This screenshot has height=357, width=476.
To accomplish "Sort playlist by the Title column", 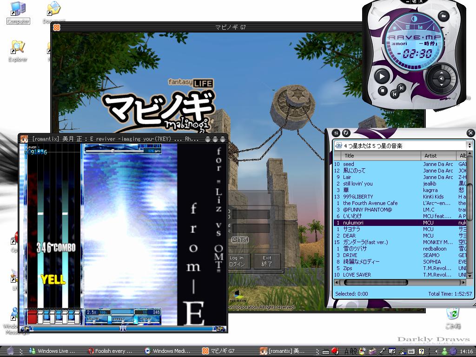I will 381,156.
